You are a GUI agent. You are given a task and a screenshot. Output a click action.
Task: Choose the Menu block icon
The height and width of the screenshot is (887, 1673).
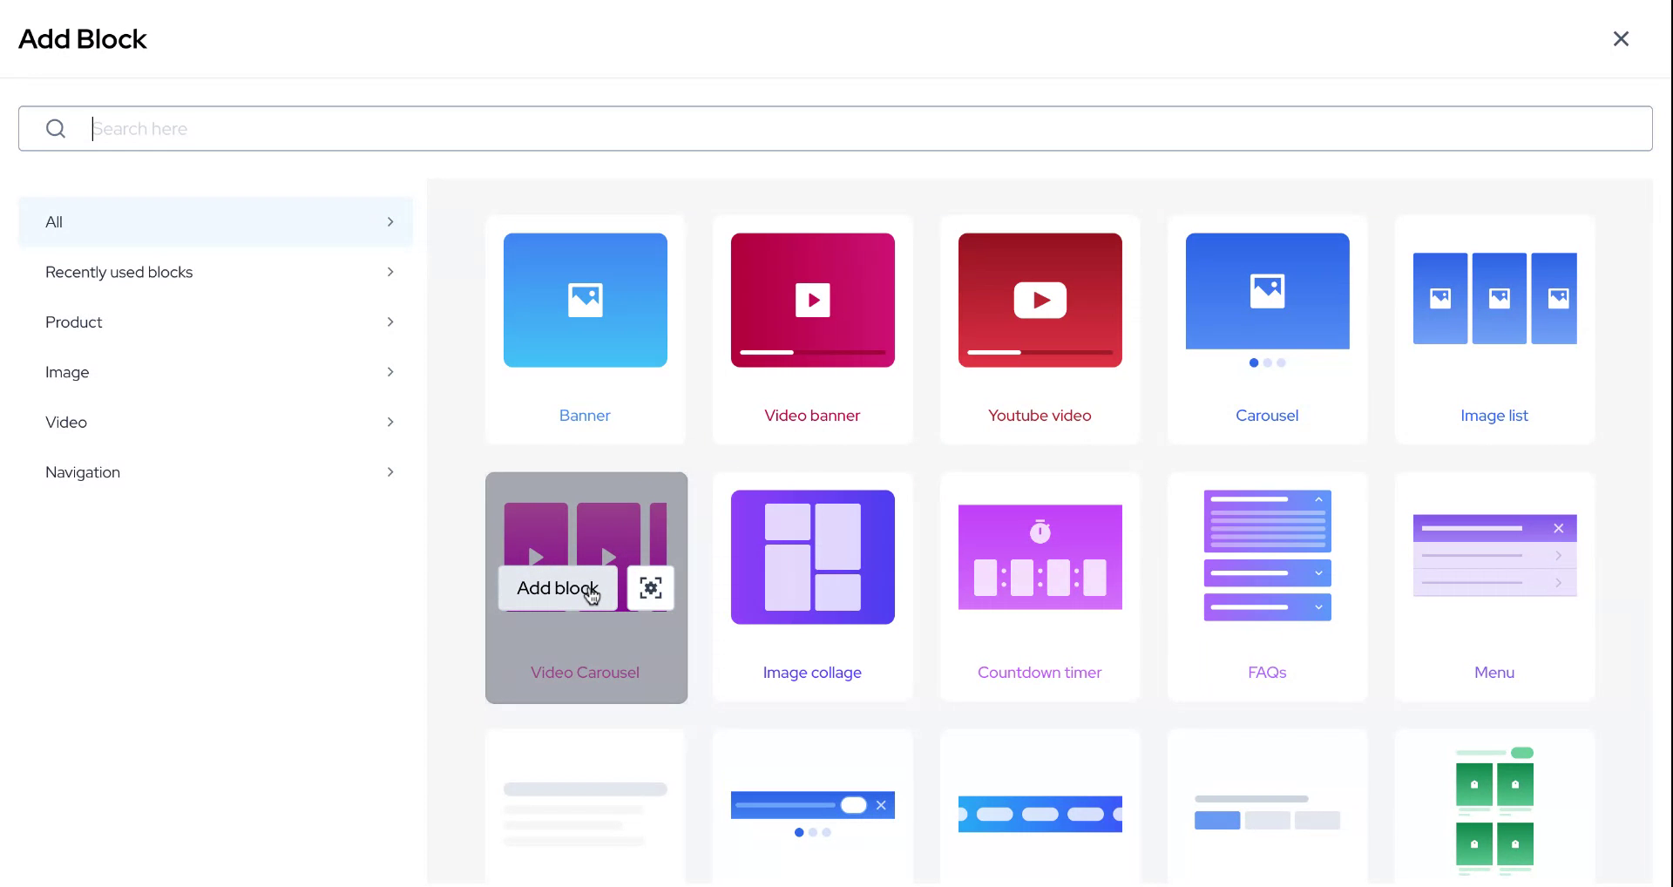tap(1495, 556)
